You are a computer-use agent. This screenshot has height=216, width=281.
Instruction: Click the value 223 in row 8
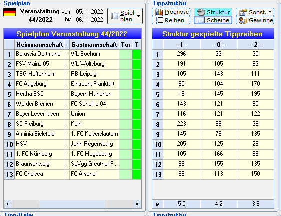181,124
